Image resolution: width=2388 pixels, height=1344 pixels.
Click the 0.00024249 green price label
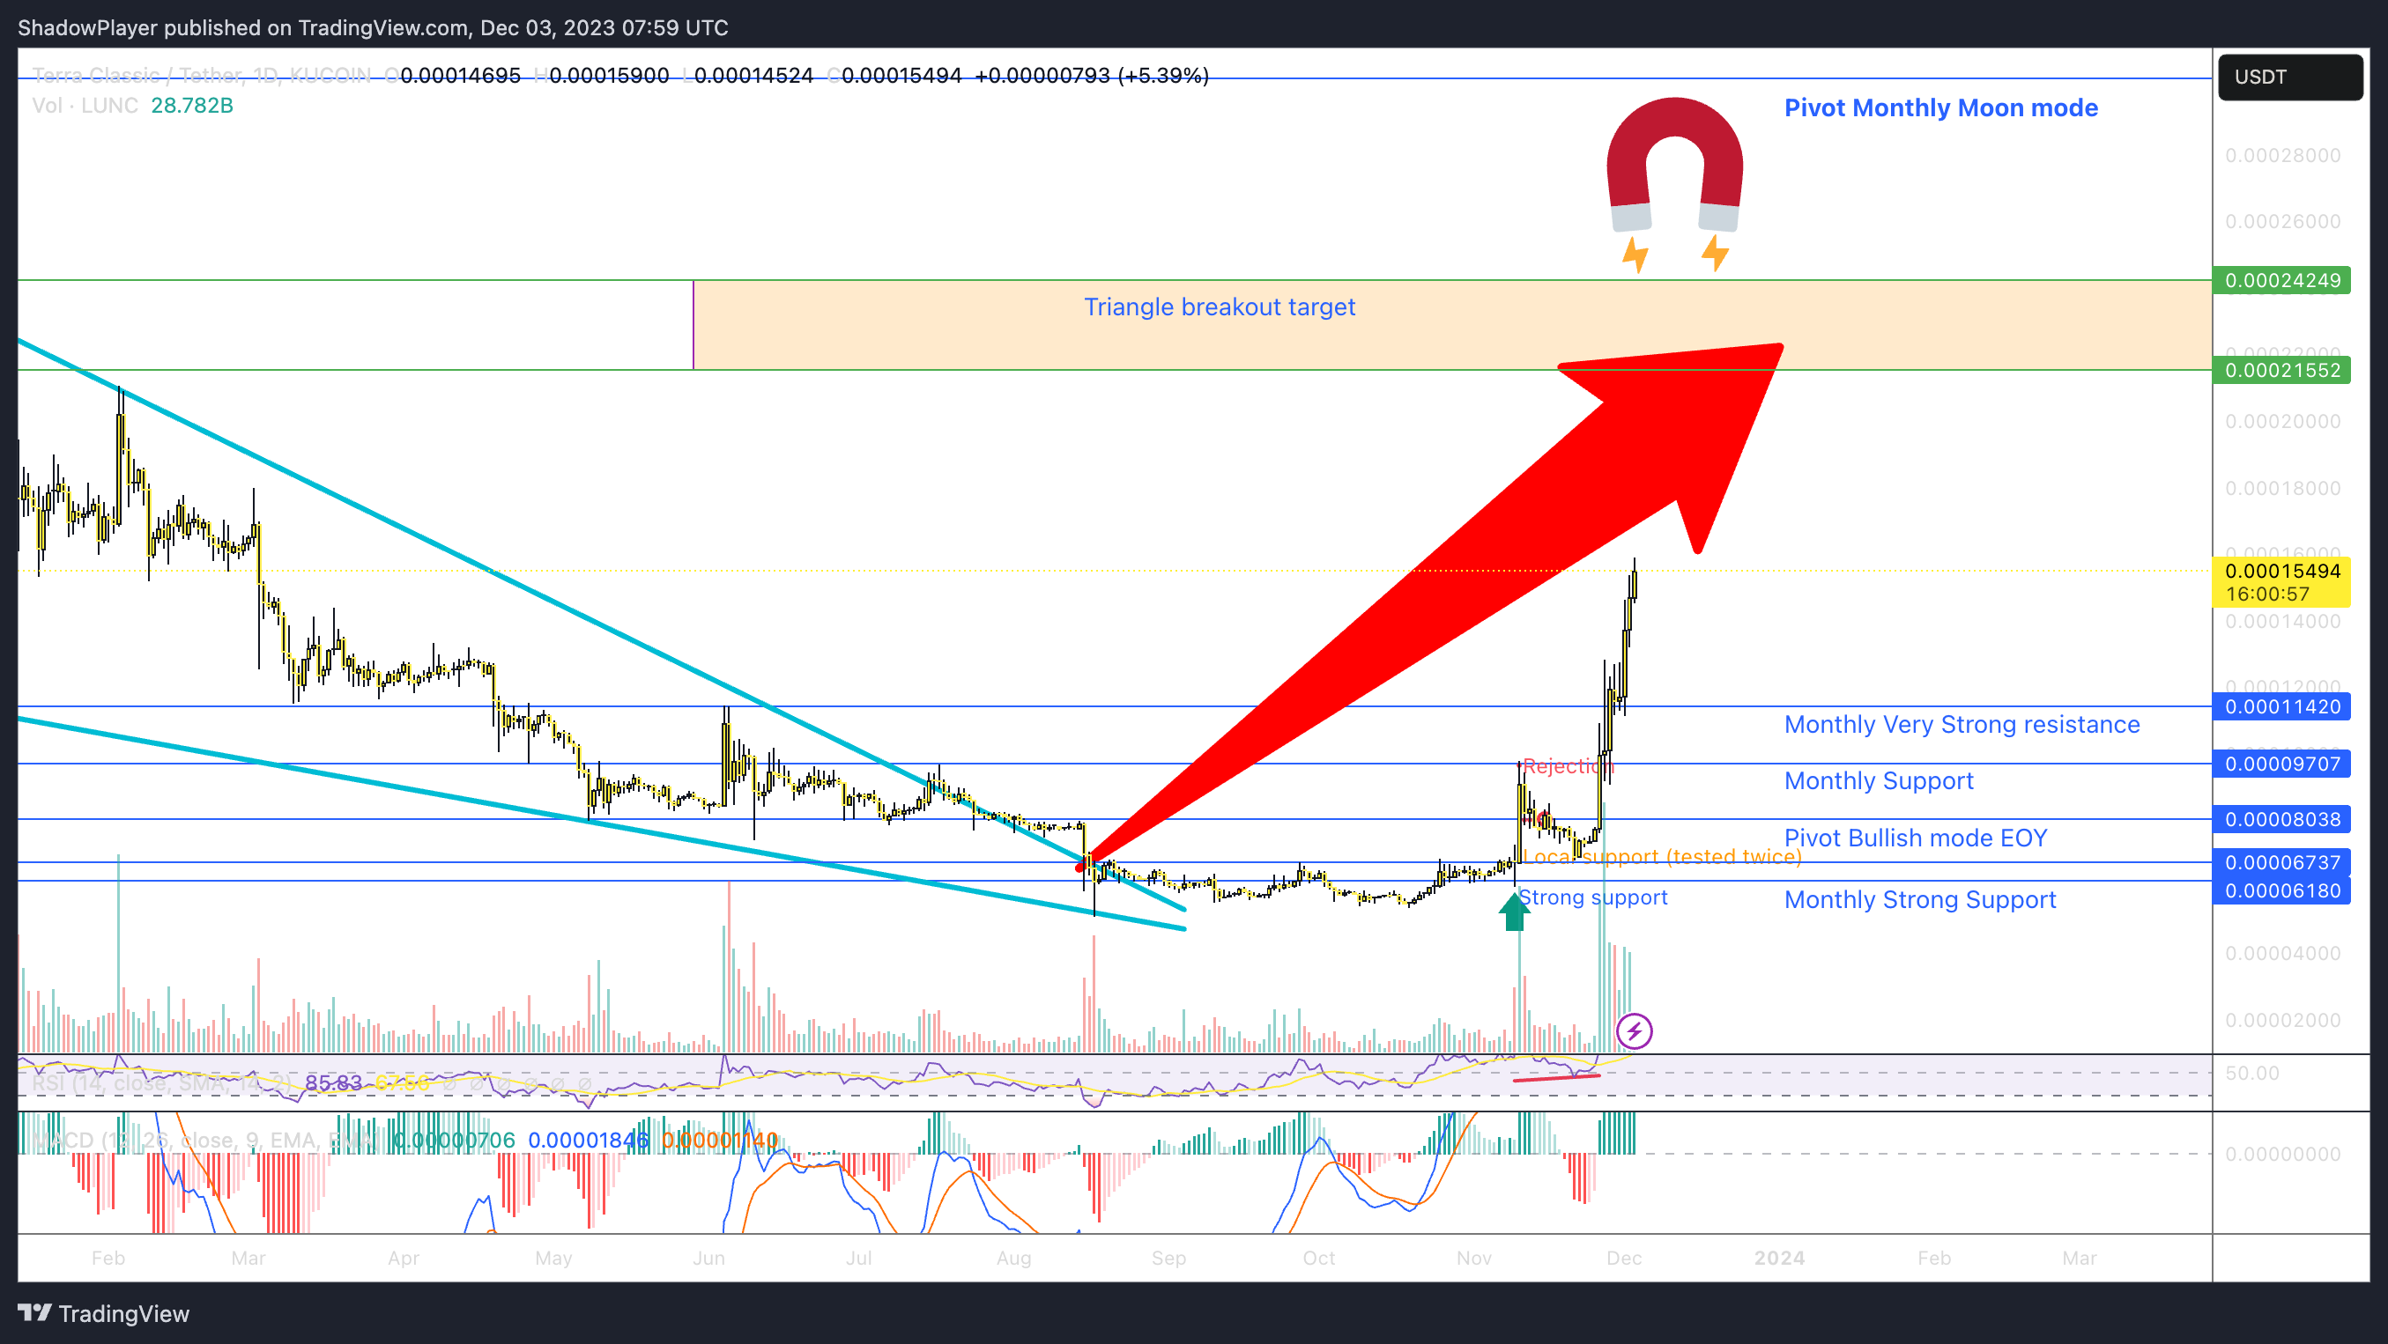click(x=2281, y=281)
